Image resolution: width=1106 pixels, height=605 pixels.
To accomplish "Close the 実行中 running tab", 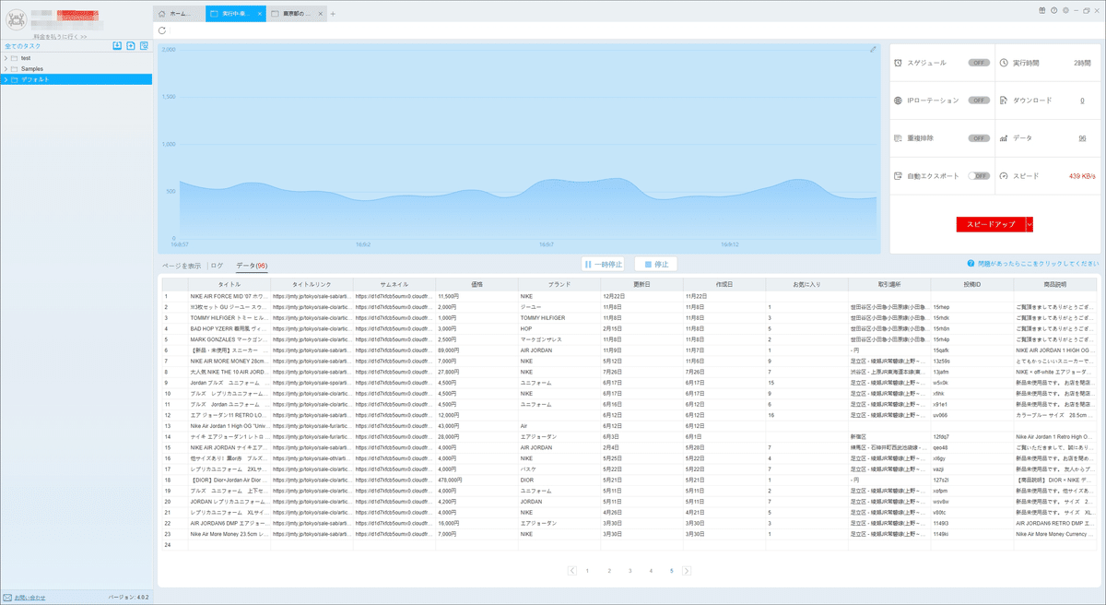I will tap(261, 14).
